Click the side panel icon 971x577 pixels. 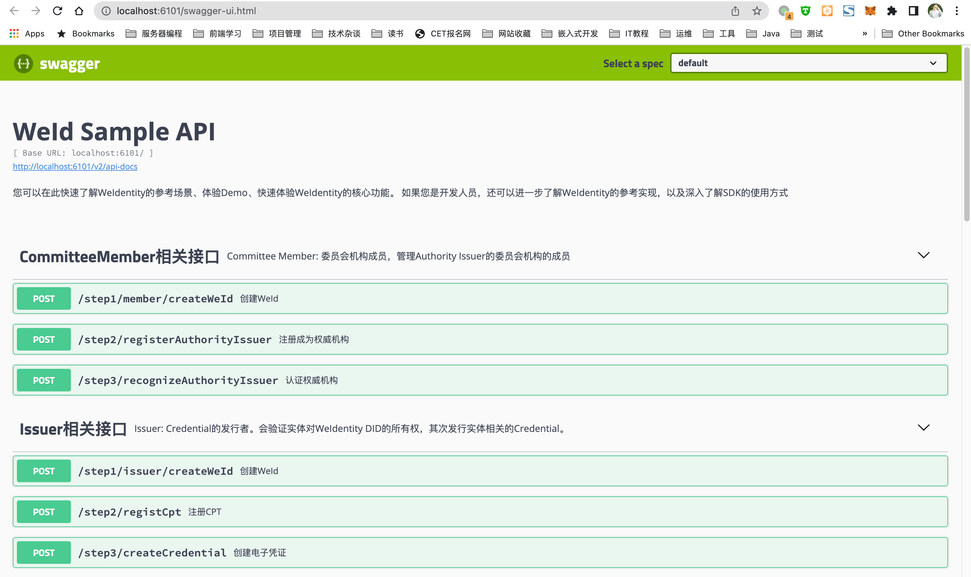(913, 11)
